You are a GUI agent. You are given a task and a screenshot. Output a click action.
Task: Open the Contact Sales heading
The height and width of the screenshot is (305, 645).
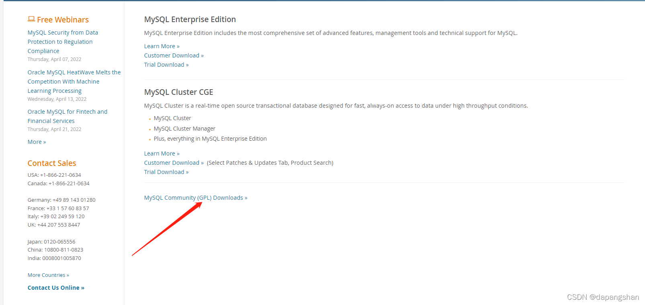(x=52, y=163)
